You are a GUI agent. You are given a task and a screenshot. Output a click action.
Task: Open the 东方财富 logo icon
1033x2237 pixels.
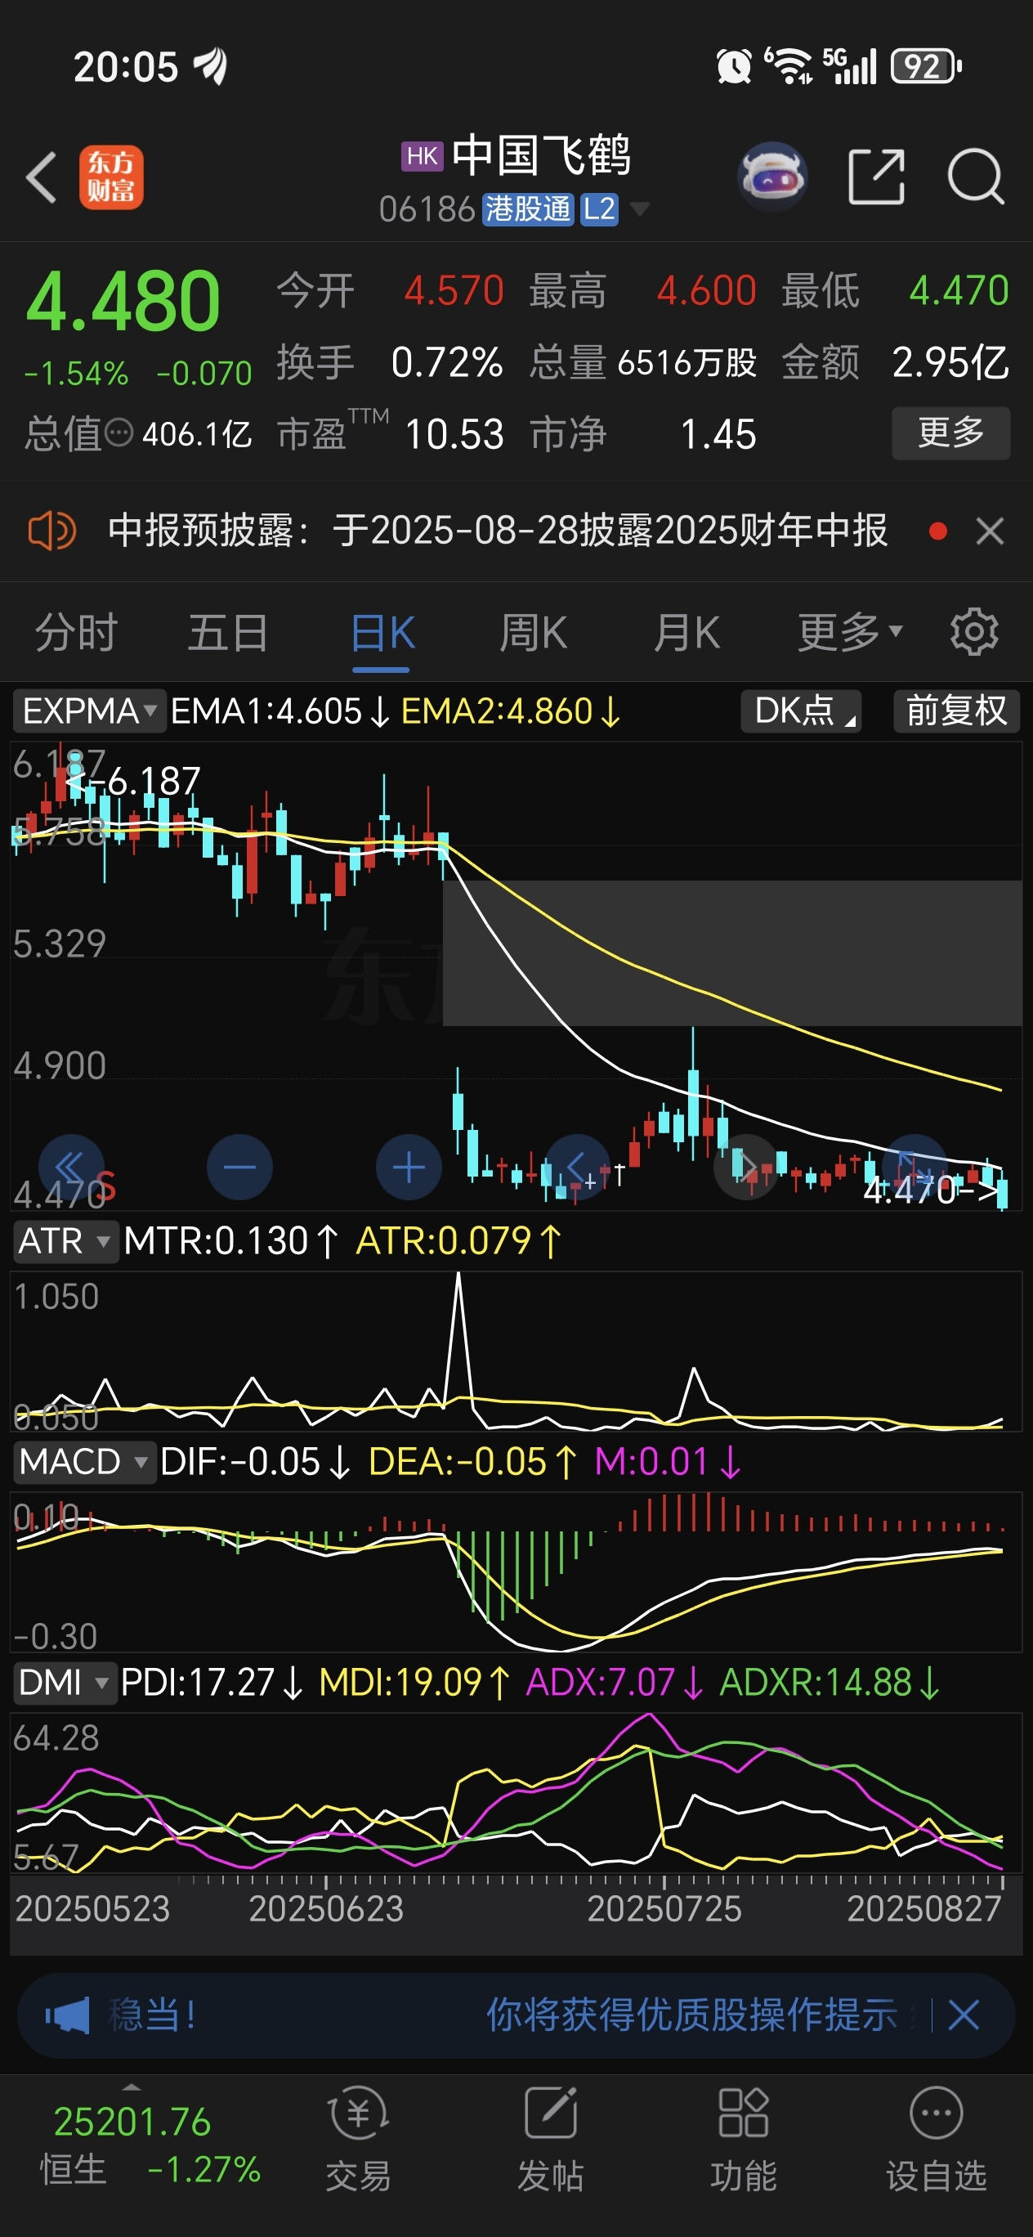(111, 177)
